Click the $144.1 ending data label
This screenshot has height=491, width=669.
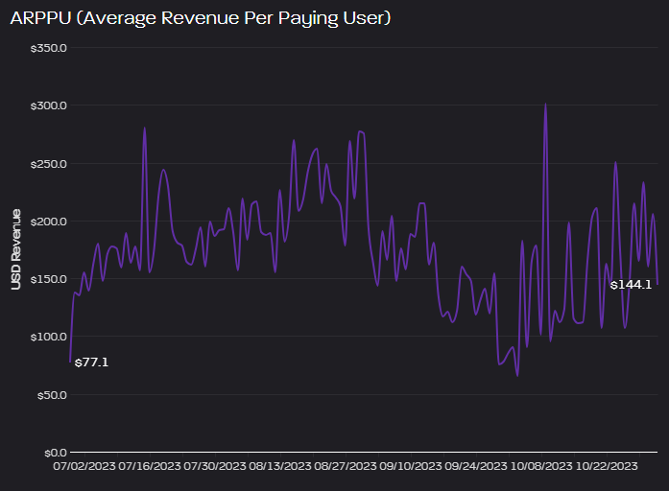click(631, 285)
